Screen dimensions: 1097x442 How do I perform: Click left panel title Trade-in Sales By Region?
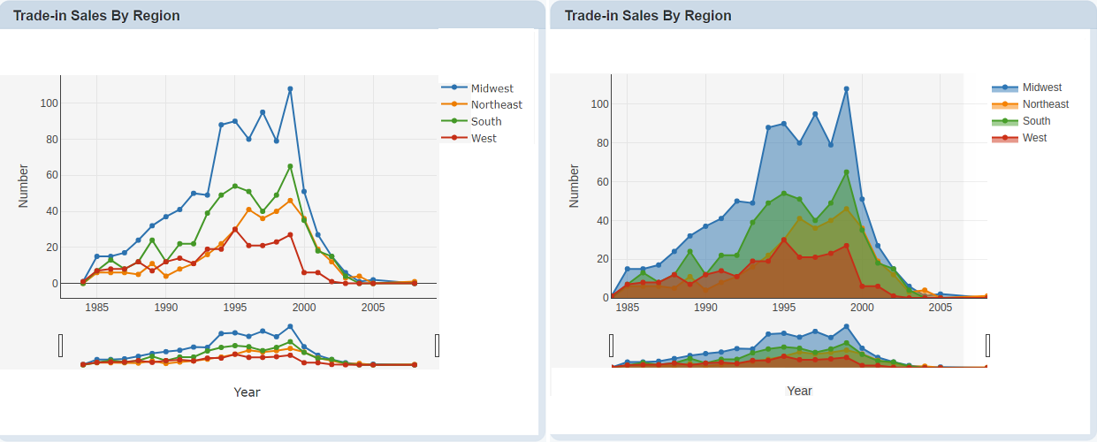(96, 16)
